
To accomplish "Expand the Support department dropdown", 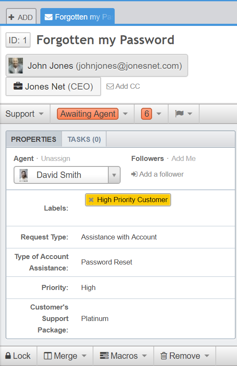I will pos(25,114).
